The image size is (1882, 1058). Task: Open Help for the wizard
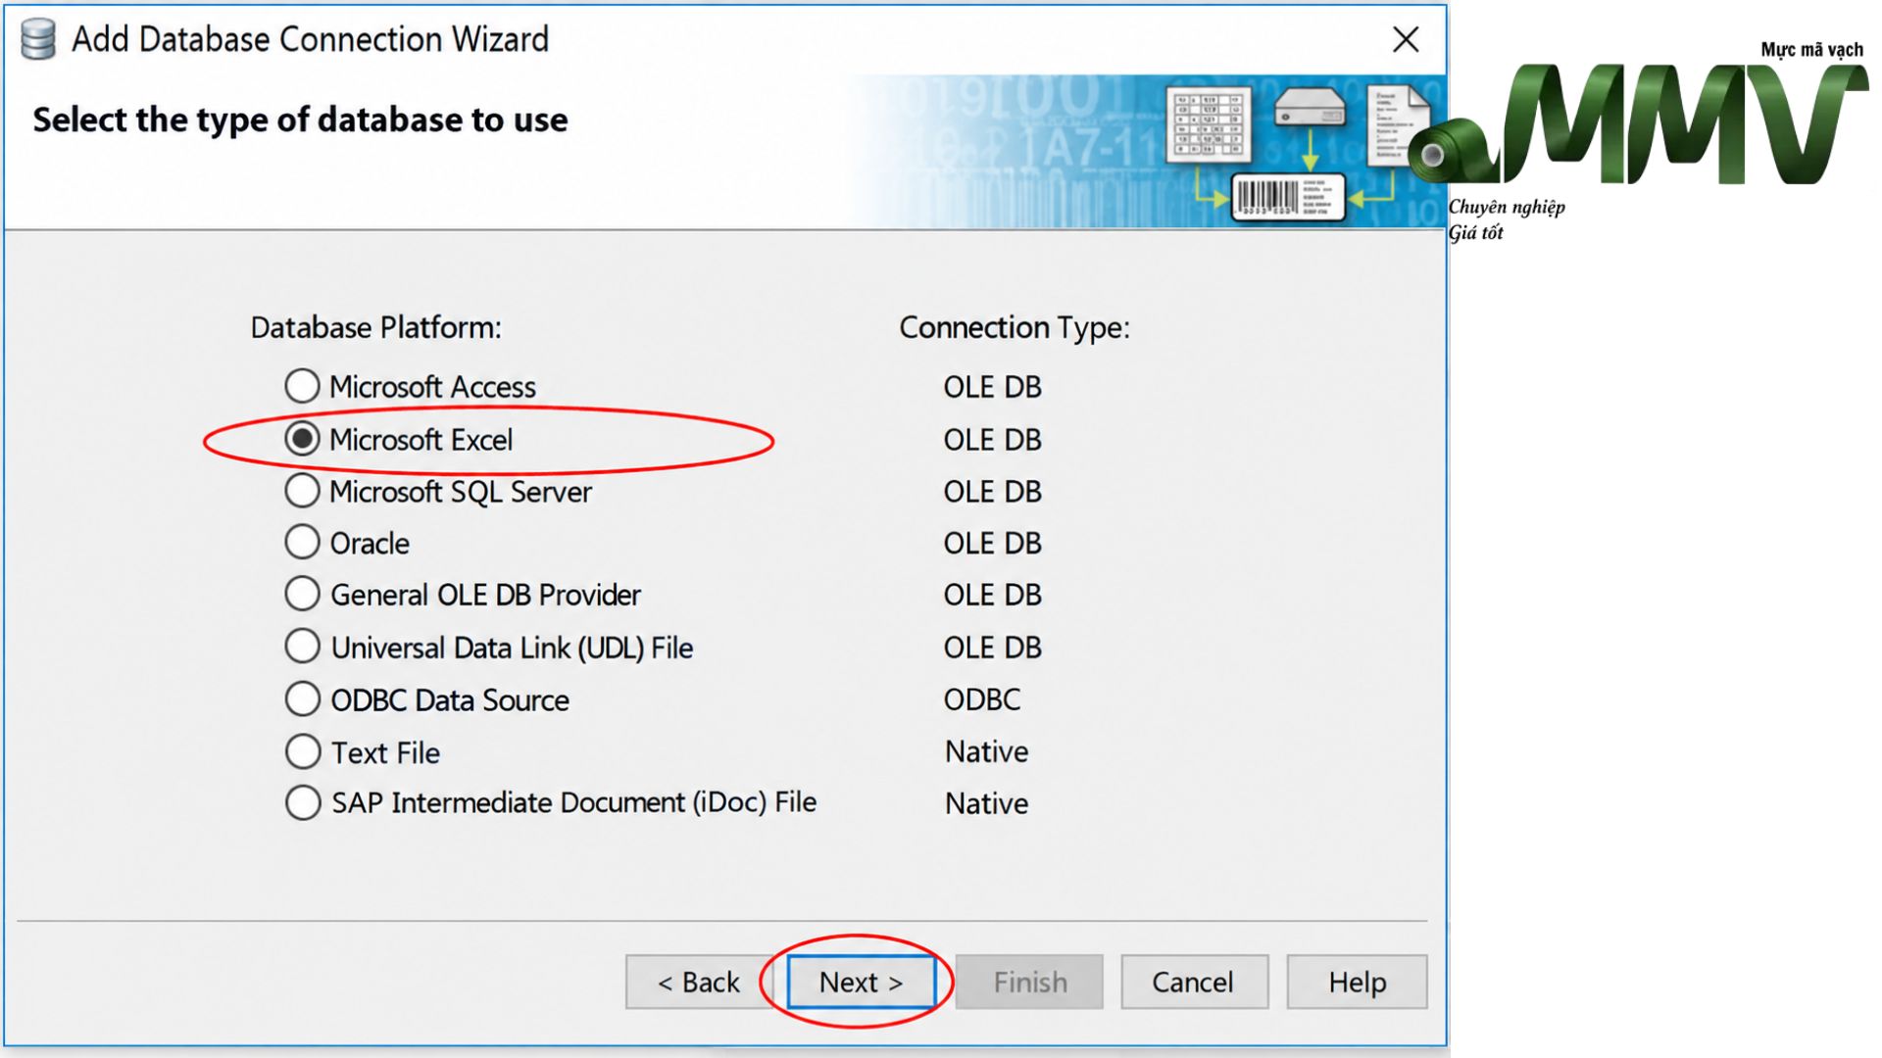click(x=1358, y=982)
